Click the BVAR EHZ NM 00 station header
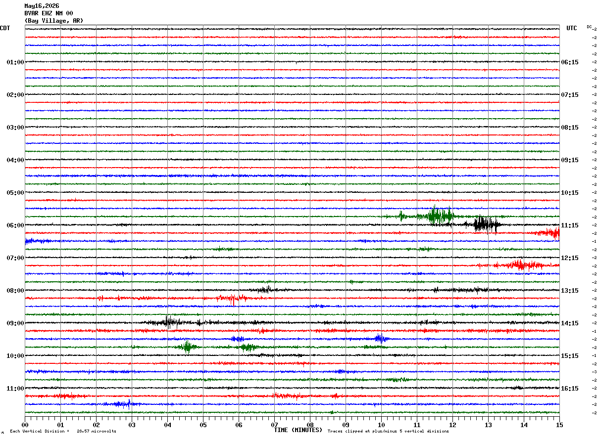Viewport: 599px width, 438px height. click(49, 13)
